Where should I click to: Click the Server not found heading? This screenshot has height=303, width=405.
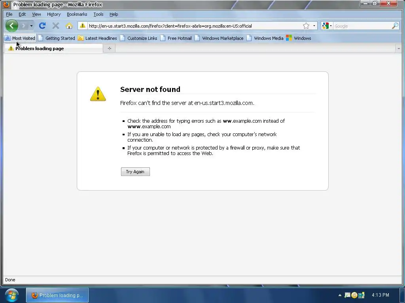point(150,90)
